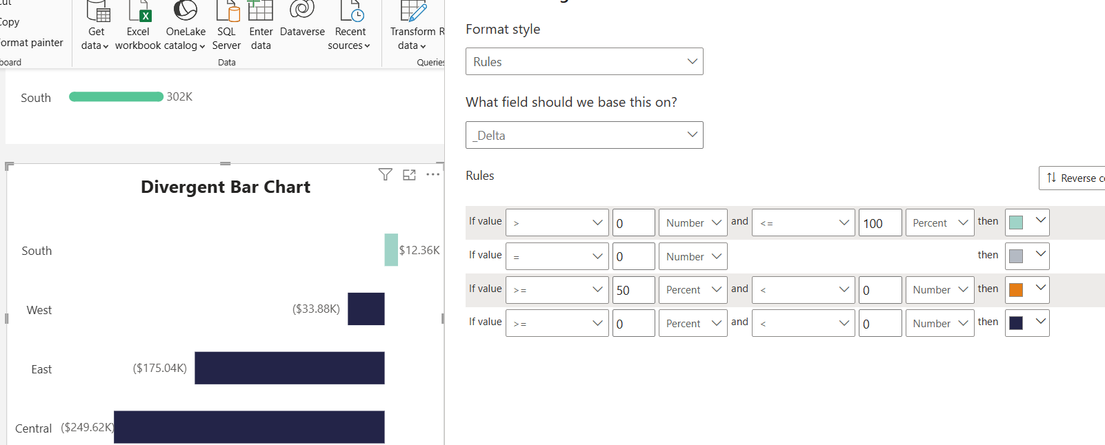The width and height of the screenshot is (1105, 445).
Task: Open More options ellipsis on chart
Action: [432, 174]
